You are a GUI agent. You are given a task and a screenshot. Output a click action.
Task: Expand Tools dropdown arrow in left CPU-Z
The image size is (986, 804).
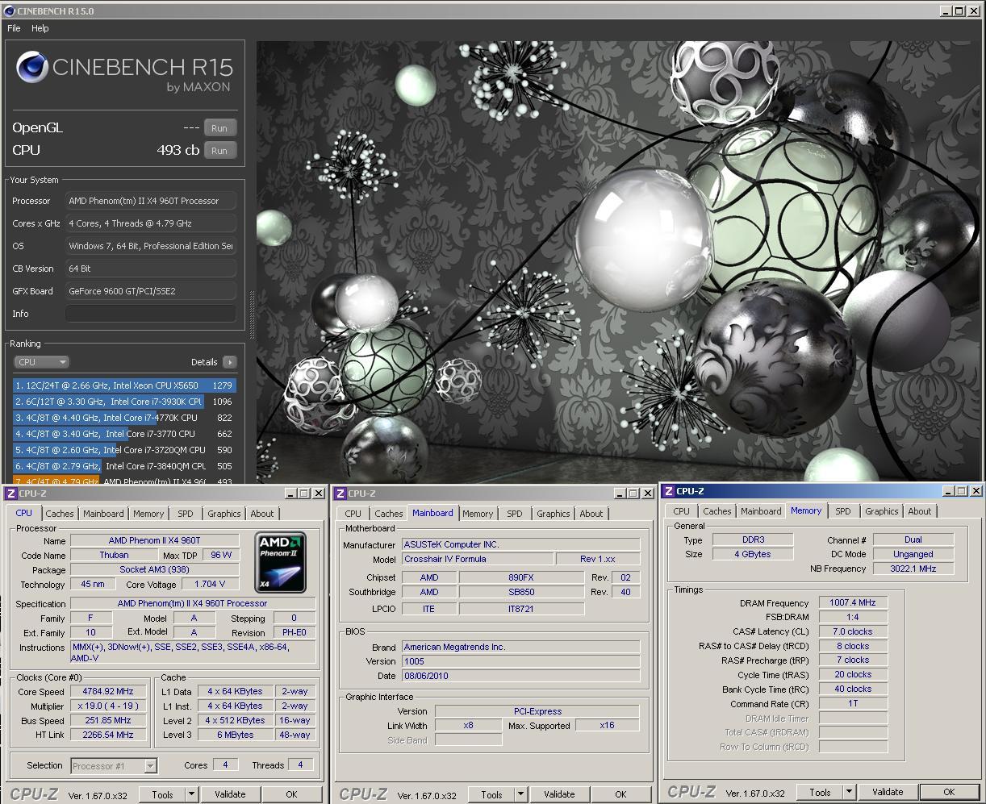point(191,794)
